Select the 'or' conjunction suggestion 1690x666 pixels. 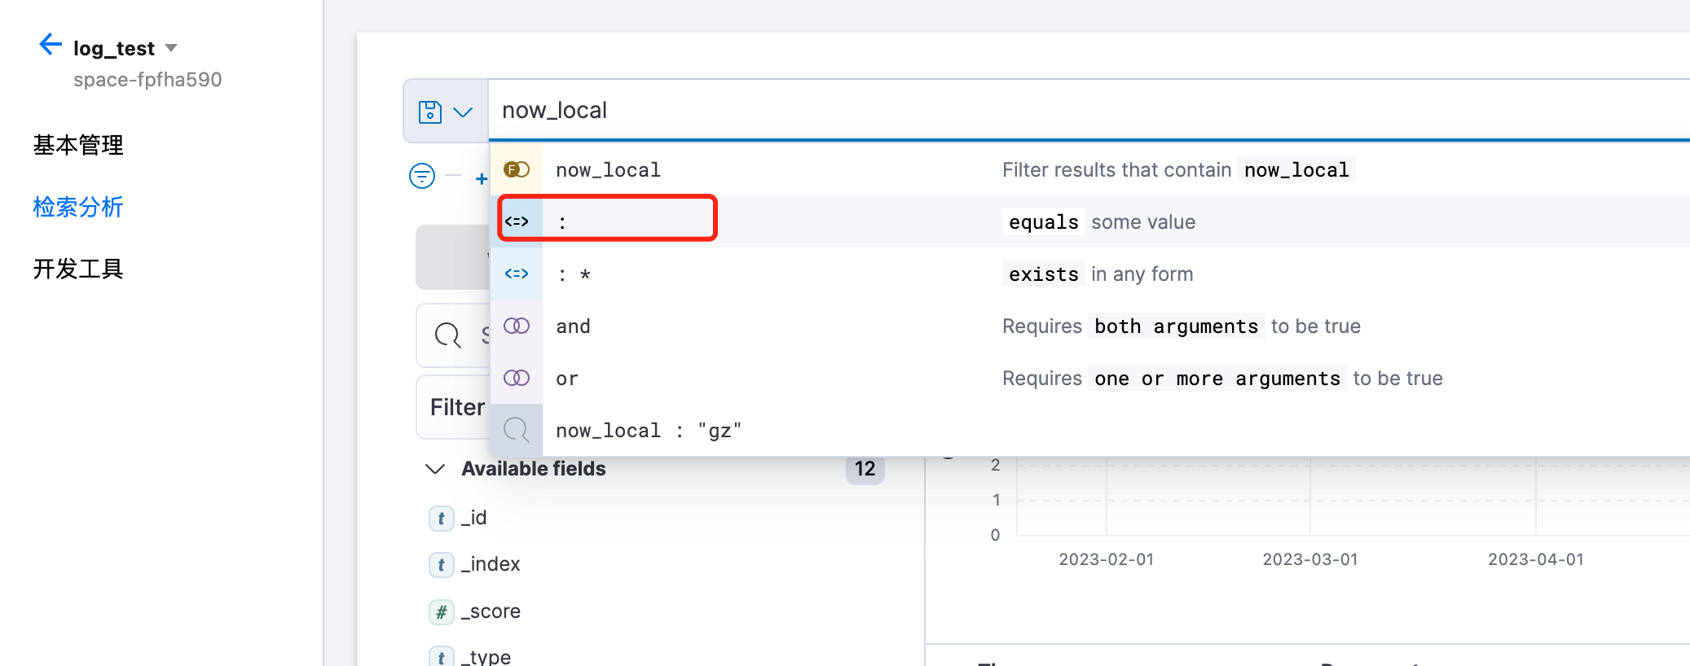coord(567,379)
